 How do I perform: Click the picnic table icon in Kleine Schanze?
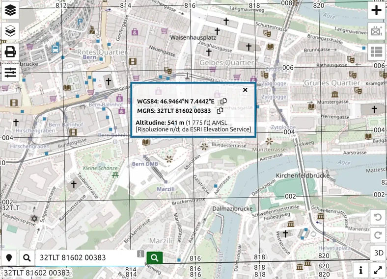[x=115, y=175]
